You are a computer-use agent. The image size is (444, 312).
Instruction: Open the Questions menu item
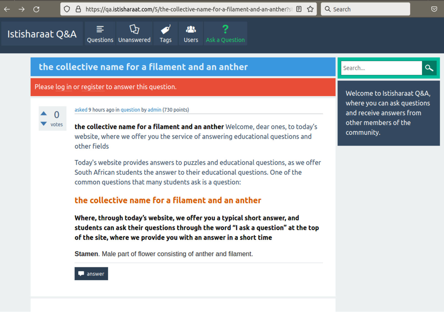tap(100, 34)
